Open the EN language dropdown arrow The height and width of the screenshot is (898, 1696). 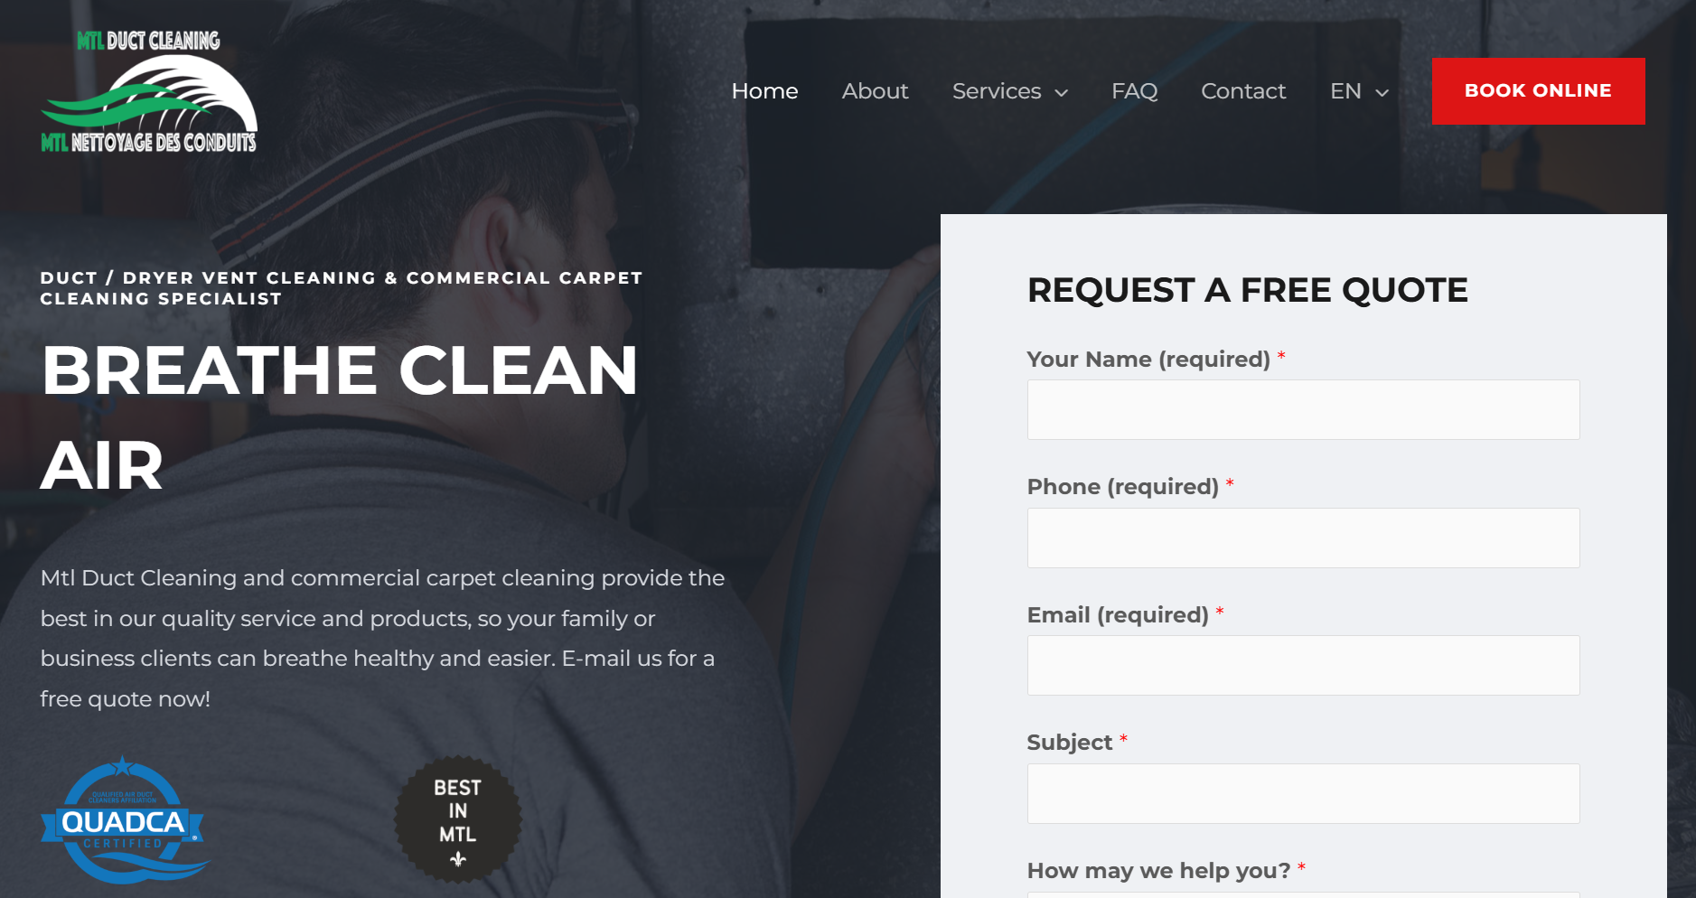point(1382,92)
